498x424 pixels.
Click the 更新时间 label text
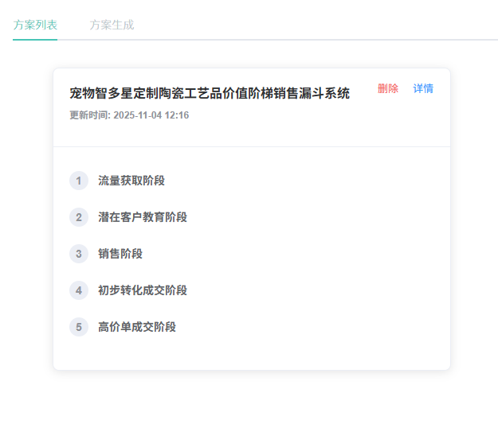click(90, 115)
